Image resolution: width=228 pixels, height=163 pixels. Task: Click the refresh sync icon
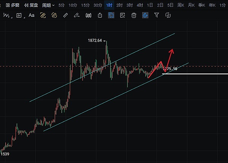[168, 15]
